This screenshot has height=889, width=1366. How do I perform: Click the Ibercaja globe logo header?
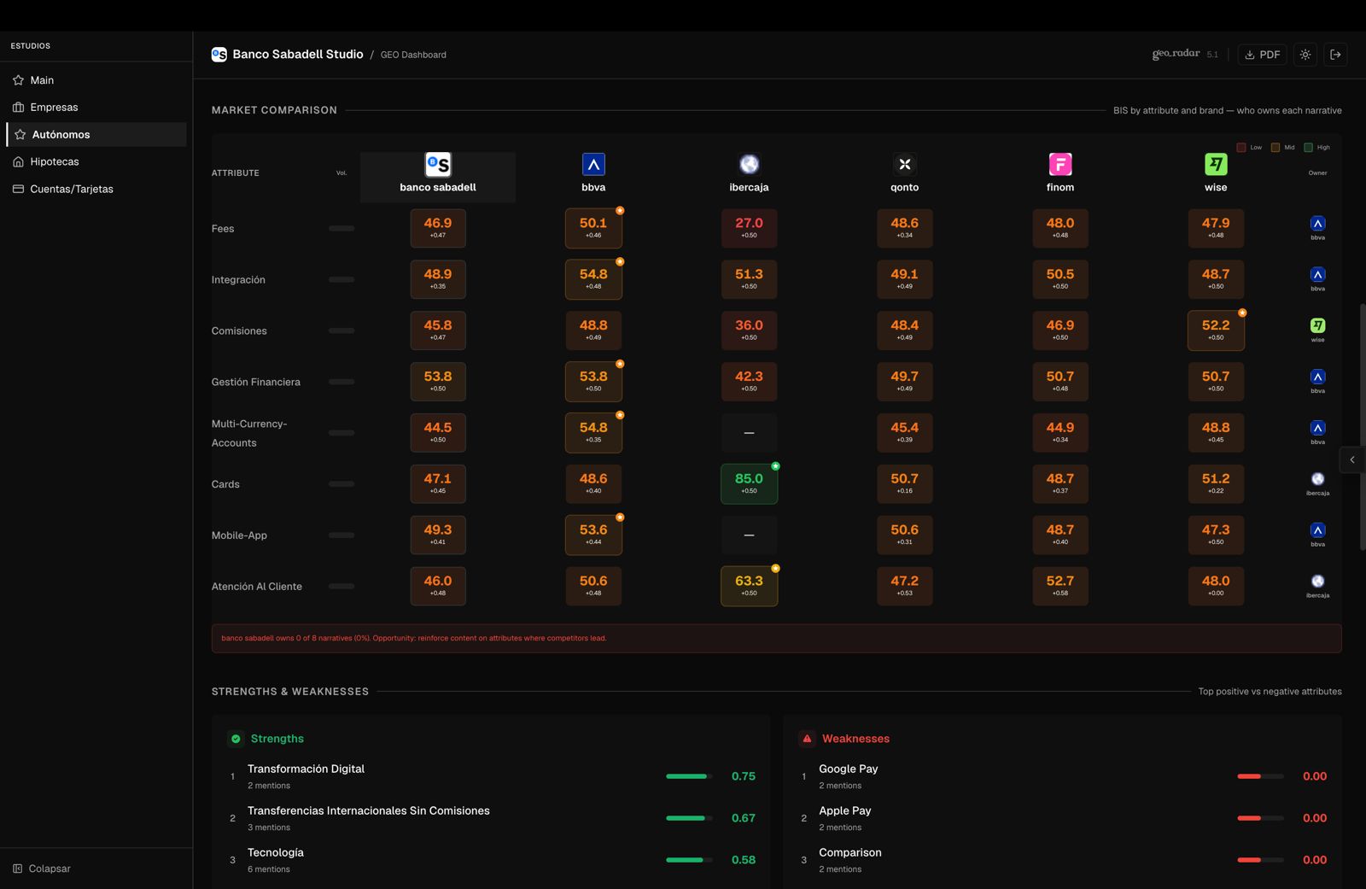tap(749, 164)
